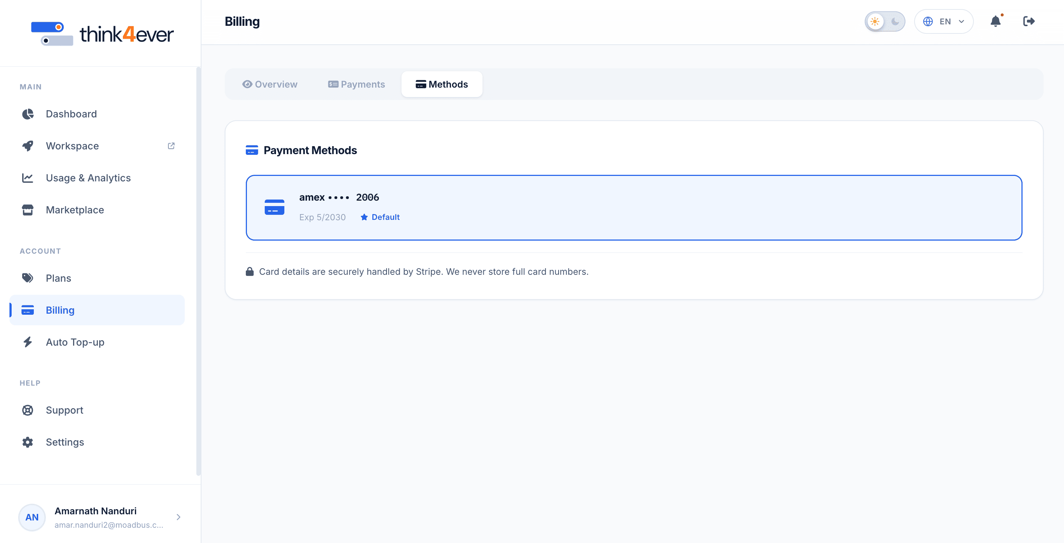Click the Workspace rocket icon

(28, 146)
